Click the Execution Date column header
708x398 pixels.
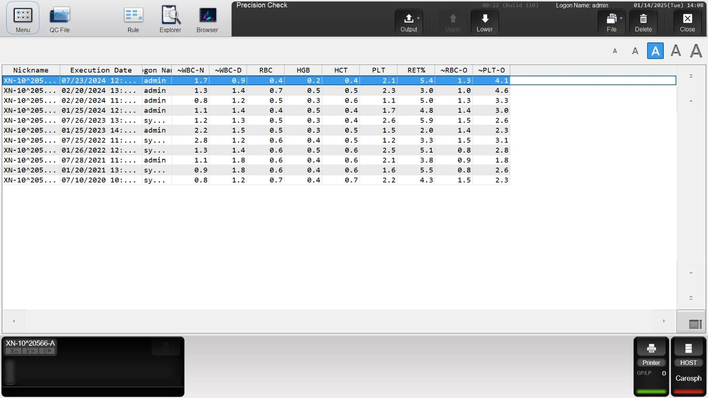pyautogui.click(x=101, y=70)
